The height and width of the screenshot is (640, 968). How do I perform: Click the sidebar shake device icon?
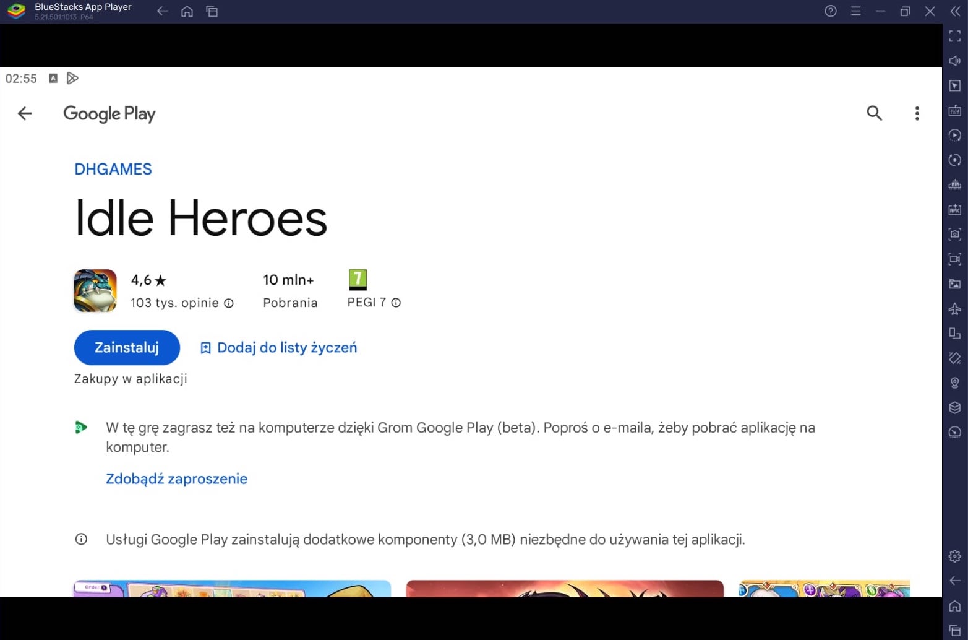(x=955, y=358)
